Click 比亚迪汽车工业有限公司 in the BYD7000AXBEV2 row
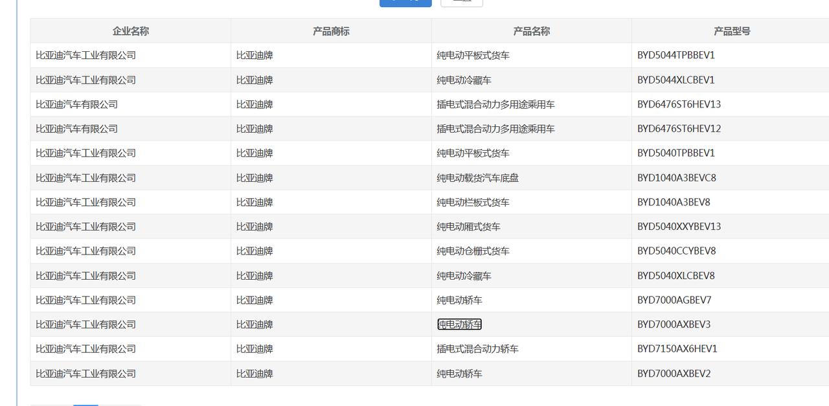The image size is (829, 406). click(86, 374)
